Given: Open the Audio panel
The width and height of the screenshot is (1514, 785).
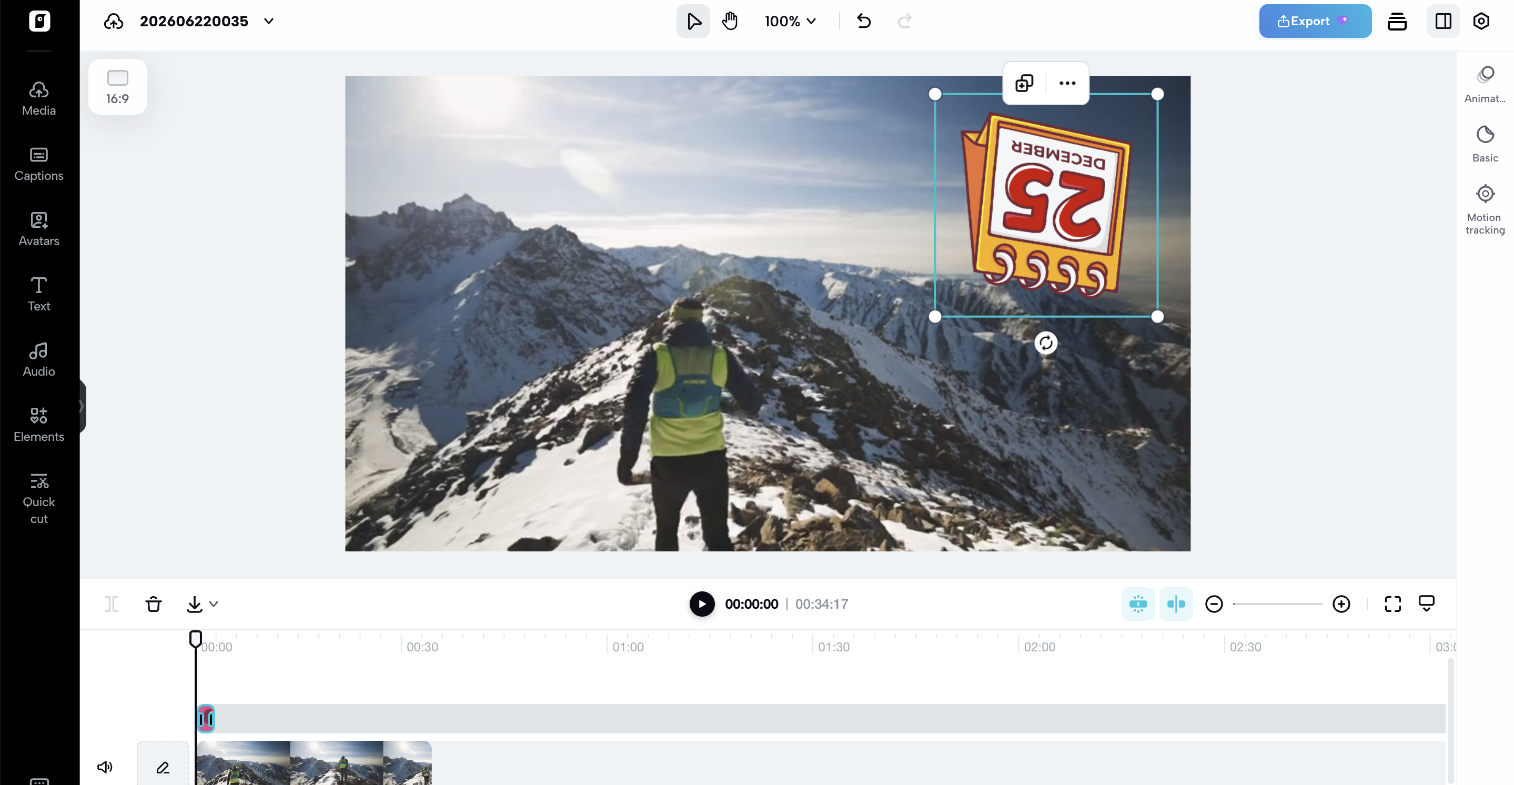Looking at the screenshot, I should (x=39, y=359).
